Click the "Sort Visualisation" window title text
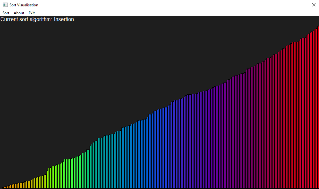 24,5
